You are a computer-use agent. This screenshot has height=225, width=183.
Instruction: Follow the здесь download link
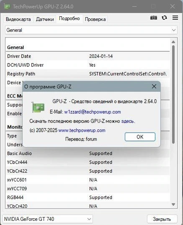pos(128,121)
